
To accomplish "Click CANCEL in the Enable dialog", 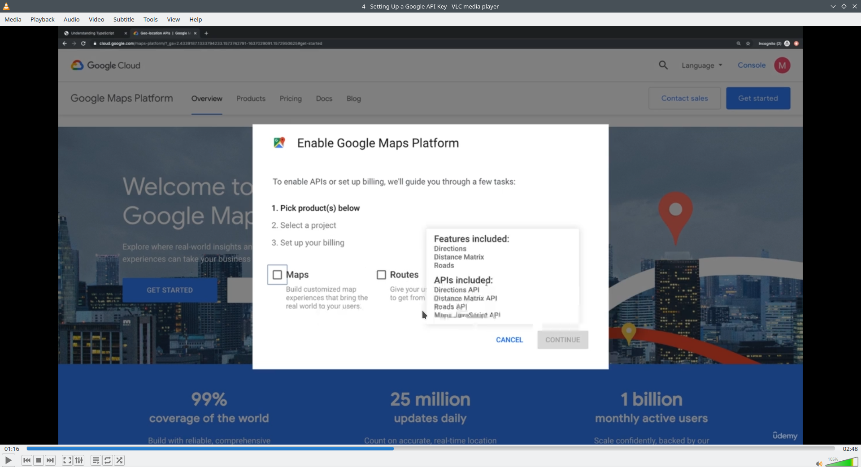I will coord(509,340).
